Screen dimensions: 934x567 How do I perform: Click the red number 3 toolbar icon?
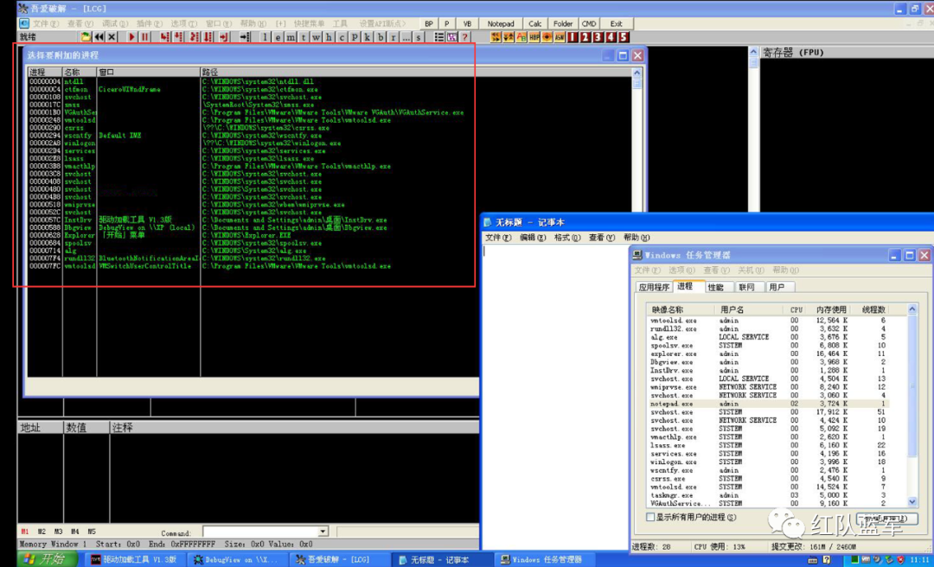(598, 37)
